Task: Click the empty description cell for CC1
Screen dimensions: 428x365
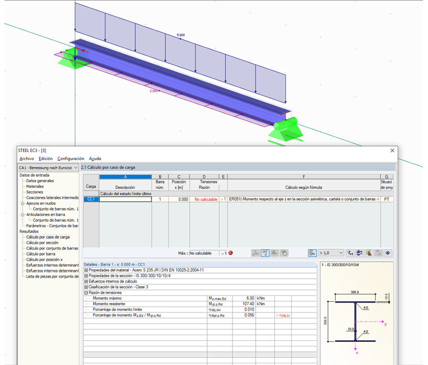Action: point(125,199)
